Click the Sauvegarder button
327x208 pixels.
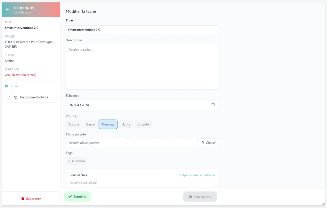tap(200, 197)
